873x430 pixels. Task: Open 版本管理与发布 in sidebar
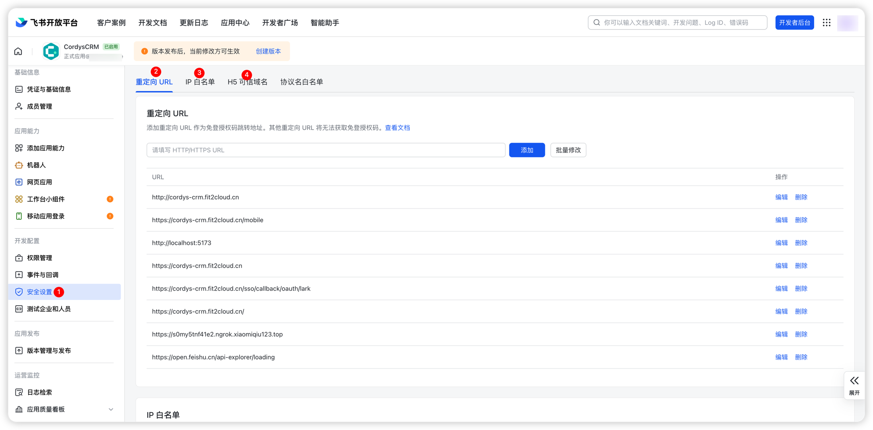point(48,351)
